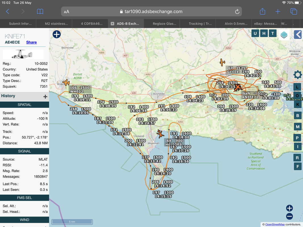Collapse the WIND section header
Image resolution: width=303 pixels, height=227 pixels.
click(24, 220)
